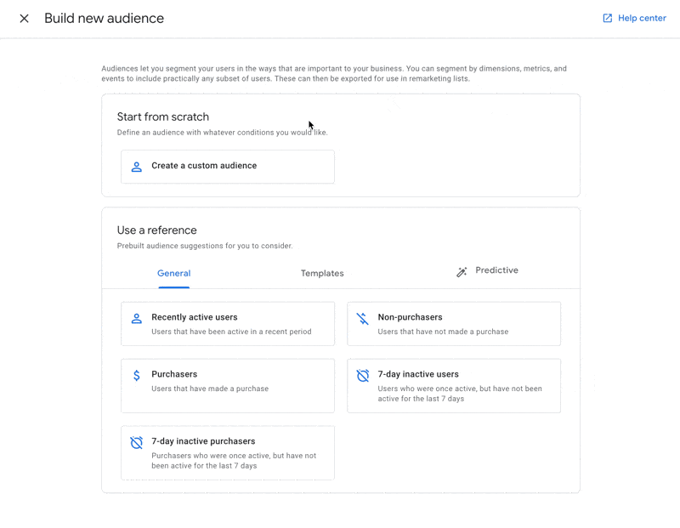The image size is (680, 528).
Task: Click 'Users that have not made a purchase' text
Action: coord(443,332)
